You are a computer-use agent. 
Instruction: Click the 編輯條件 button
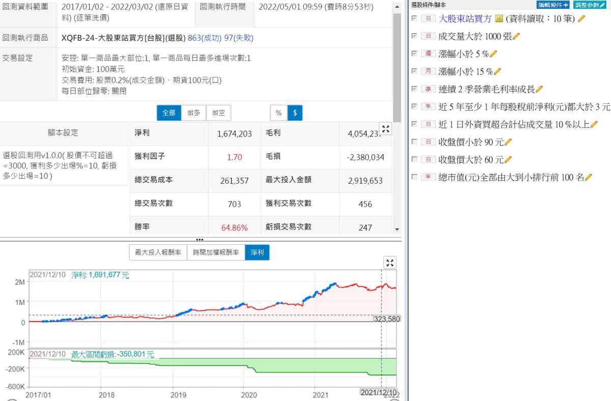(552, 5)
